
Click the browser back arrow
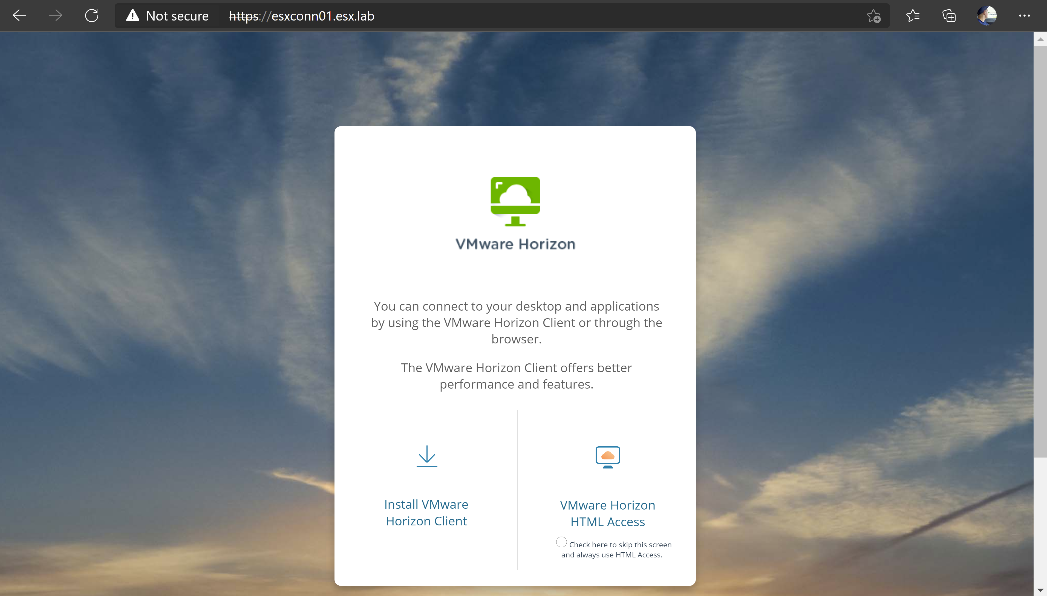[19, 16]
